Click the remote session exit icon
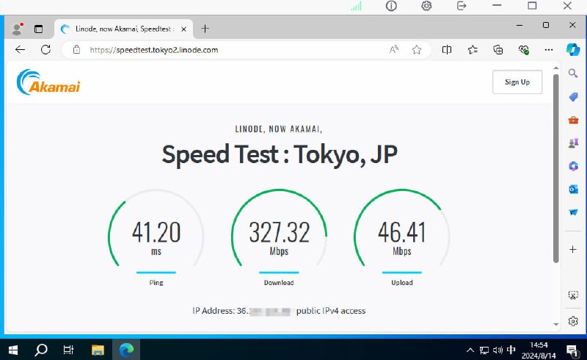Image resolution: width=587 pixels, height=360 pixels. (462, 6)
